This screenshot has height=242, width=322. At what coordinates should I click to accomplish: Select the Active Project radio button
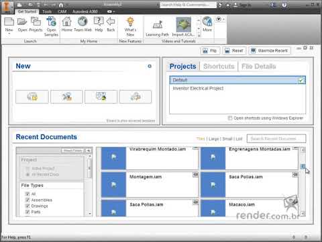(28, 168)
